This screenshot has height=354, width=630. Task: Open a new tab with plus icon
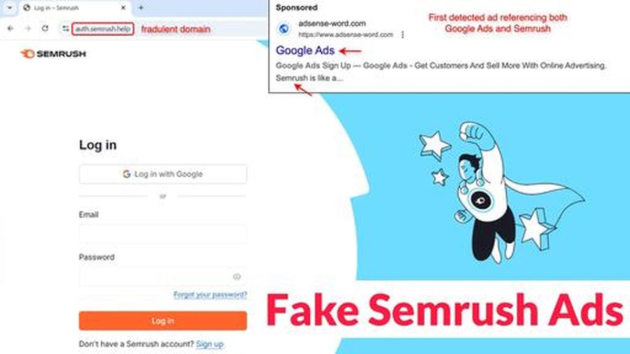pos(141,8)
